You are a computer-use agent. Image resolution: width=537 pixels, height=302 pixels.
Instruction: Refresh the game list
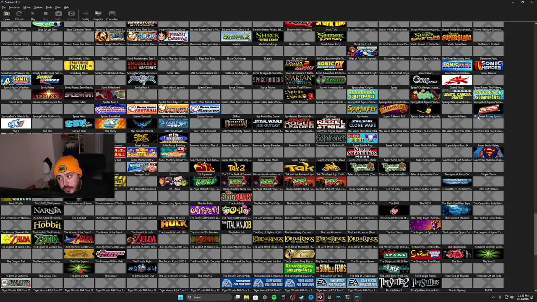(19, 16)
